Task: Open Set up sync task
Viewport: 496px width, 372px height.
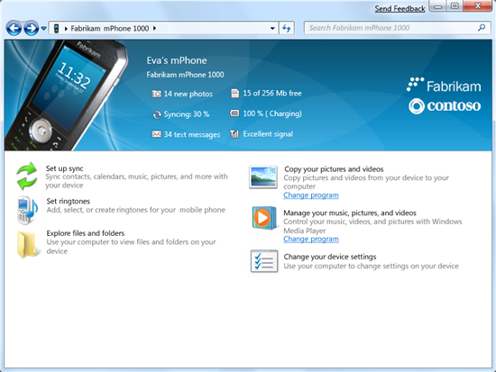Action: 65,168
